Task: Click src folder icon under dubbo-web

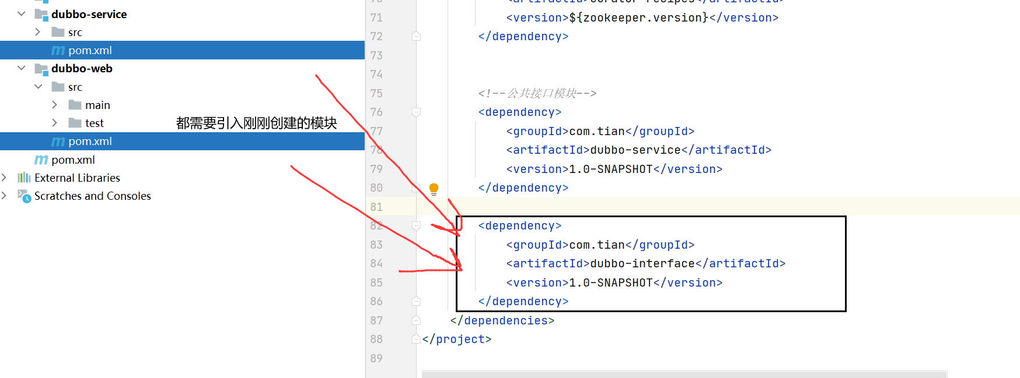Action: pyautogui.click(x=58, y=87)
